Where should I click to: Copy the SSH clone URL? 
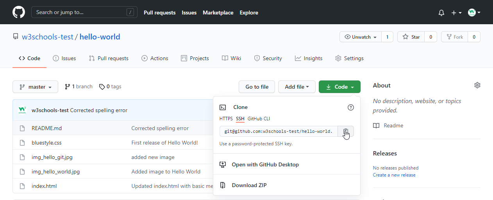(346, 131)
